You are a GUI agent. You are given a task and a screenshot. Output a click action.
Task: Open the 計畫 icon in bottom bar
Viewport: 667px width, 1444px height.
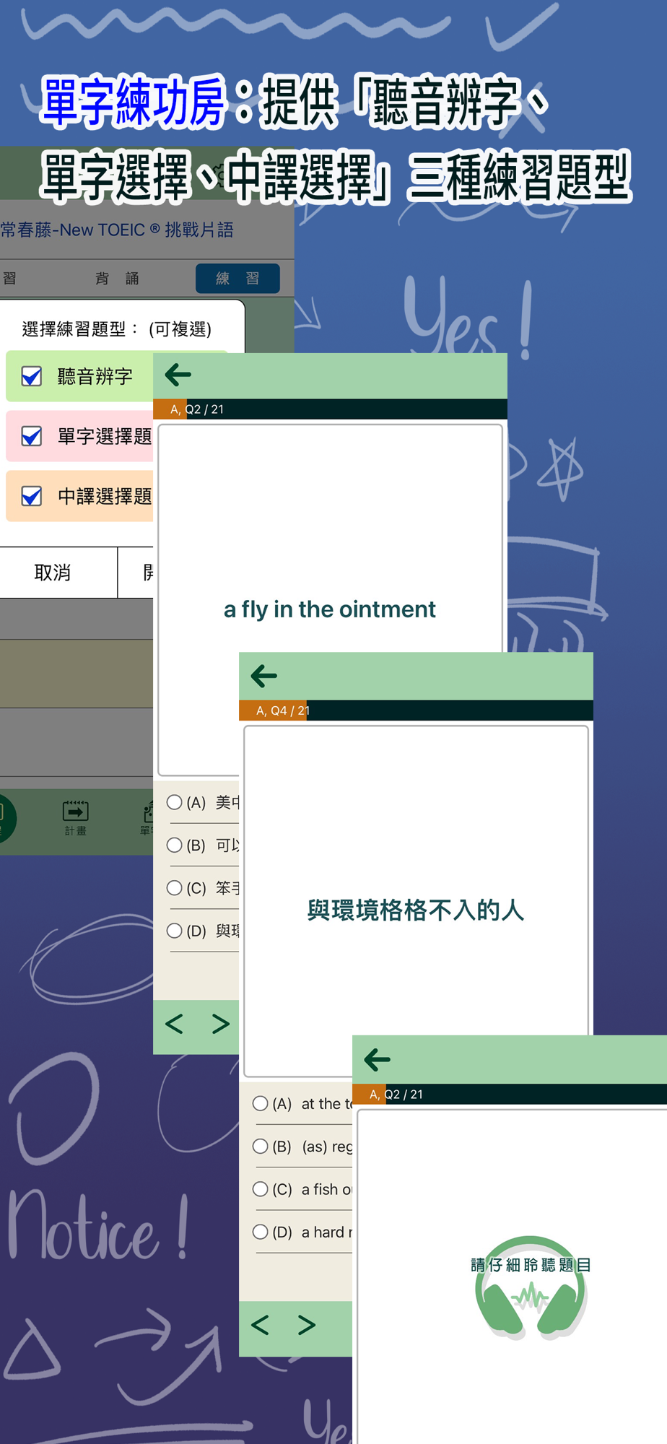75,817
